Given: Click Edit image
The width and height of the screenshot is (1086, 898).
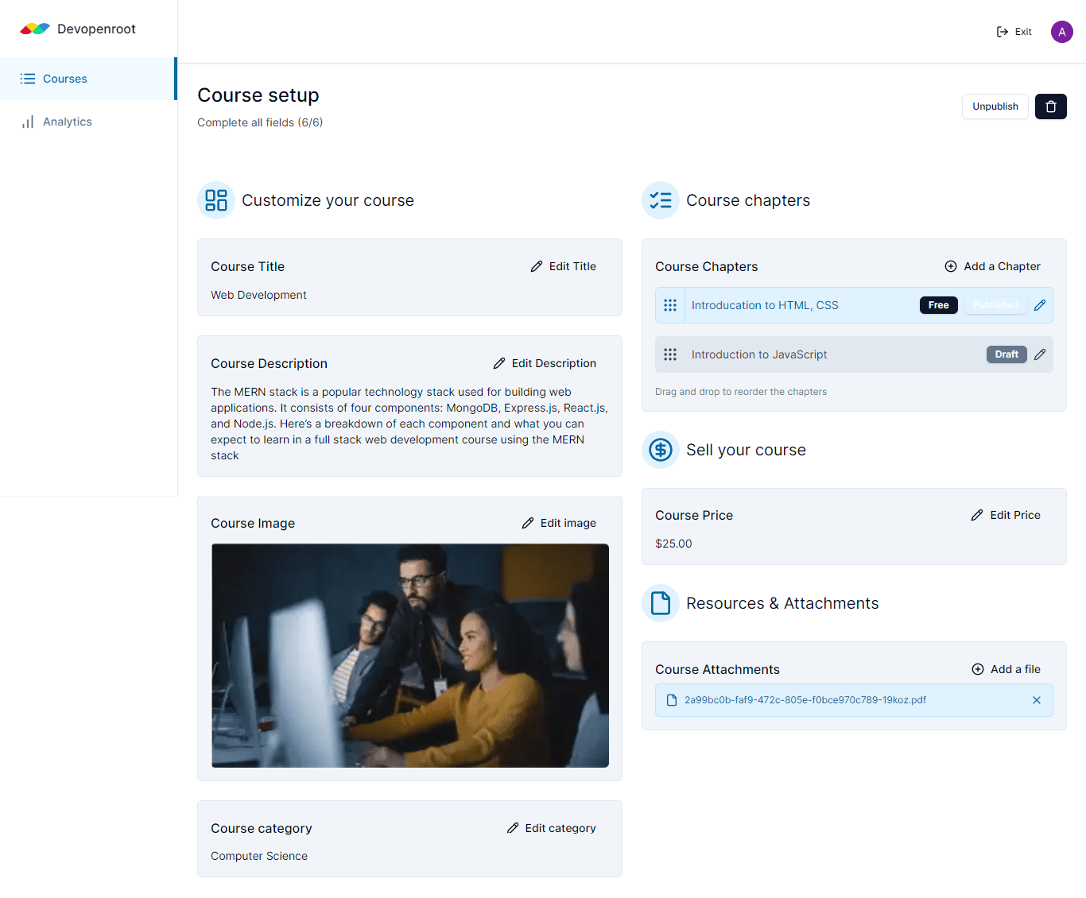Looking at the screenshot, I should pyautogui.click(x=559, y=523).
